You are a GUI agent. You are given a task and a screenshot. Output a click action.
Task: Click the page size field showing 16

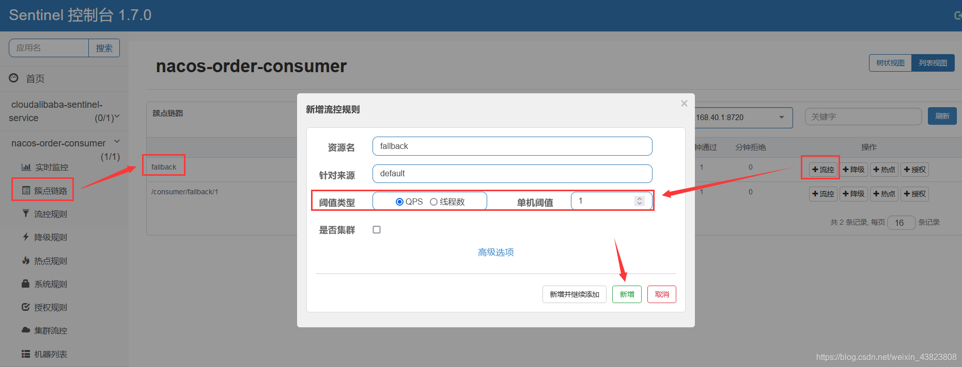pos(901,223)
